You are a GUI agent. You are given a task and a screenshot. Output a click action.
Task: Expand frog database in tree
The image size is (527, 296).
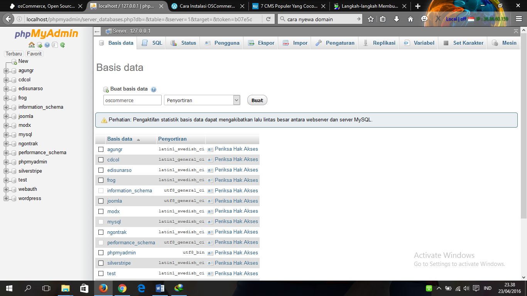(x=6, y=98)
